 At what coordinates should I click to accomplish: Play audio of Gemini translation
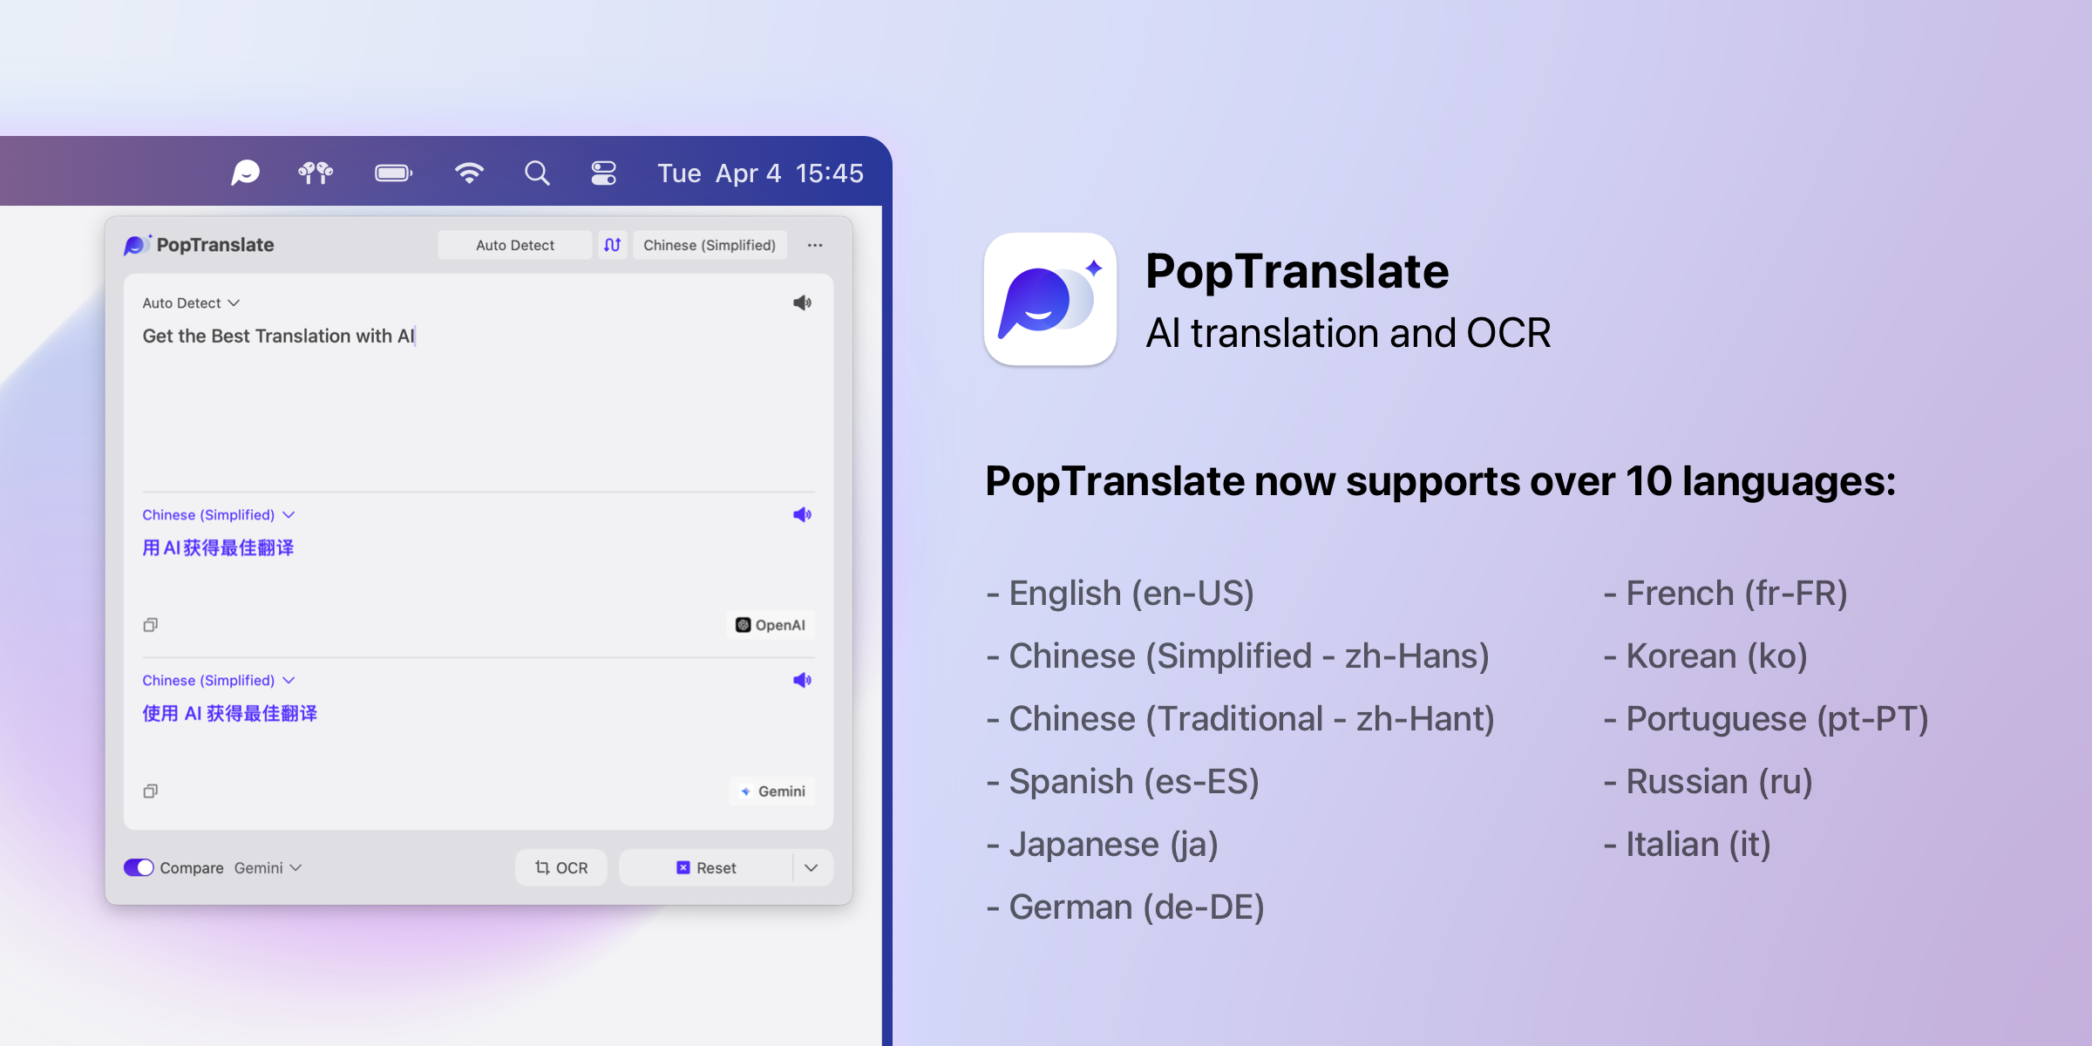[802, 680]
